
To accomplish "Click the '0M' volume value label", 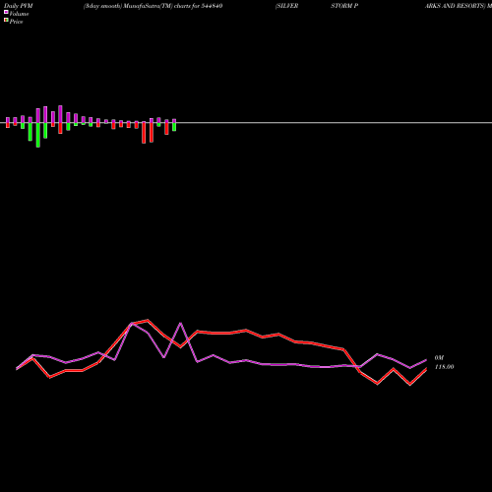I will point(439,358).
